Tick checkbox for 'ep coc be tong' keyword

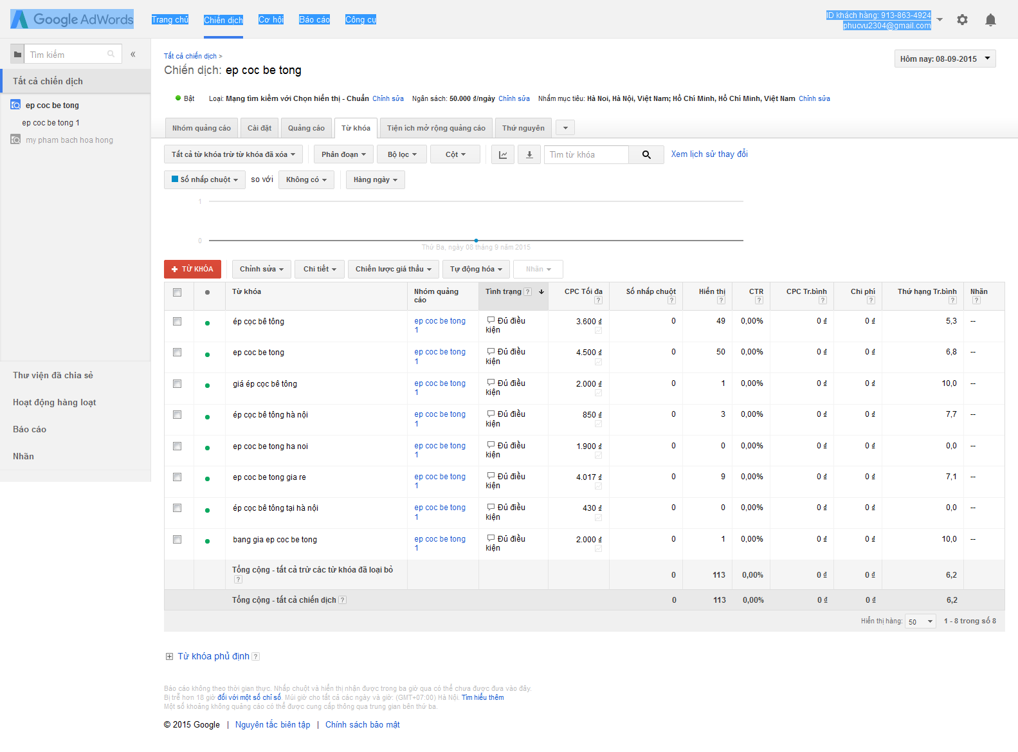click(177, 353)
